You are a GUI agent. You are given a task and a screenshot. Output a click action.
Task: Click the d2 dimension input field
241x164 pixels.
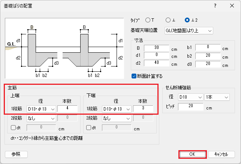[157, 64]
